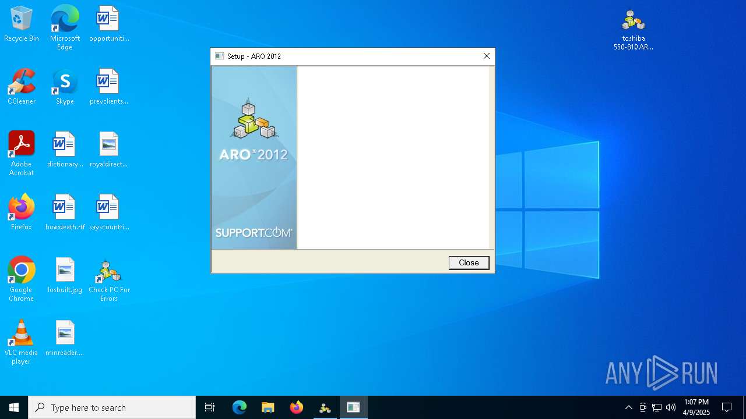This screenshot has width=746, height=419.
Task: Open the Recycle Bin desktop icon
Action: click(x=22, y=24)
